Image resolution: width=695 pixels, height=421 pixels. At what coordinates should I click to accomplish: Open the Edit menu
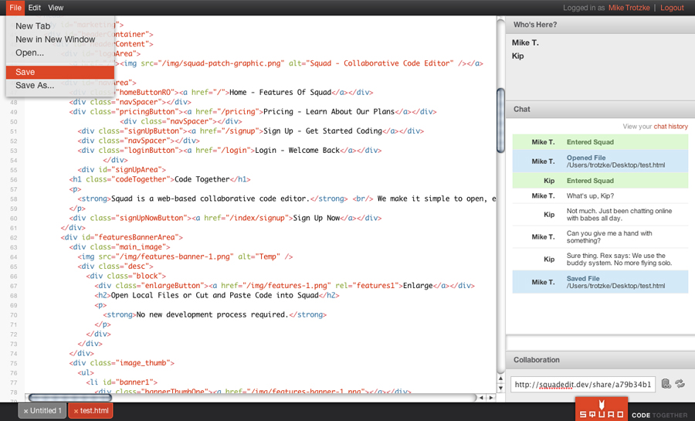click(35, 8)
